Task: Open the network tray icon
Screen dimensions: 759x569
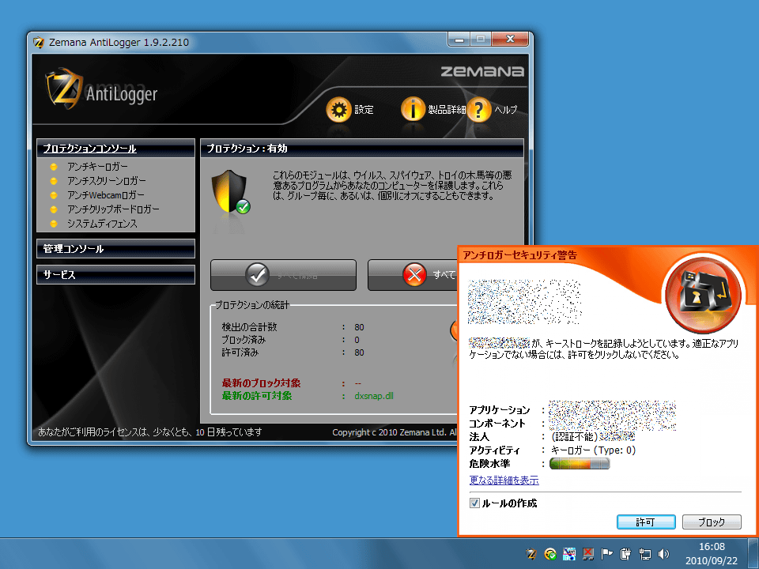Action: pos(645,553)
